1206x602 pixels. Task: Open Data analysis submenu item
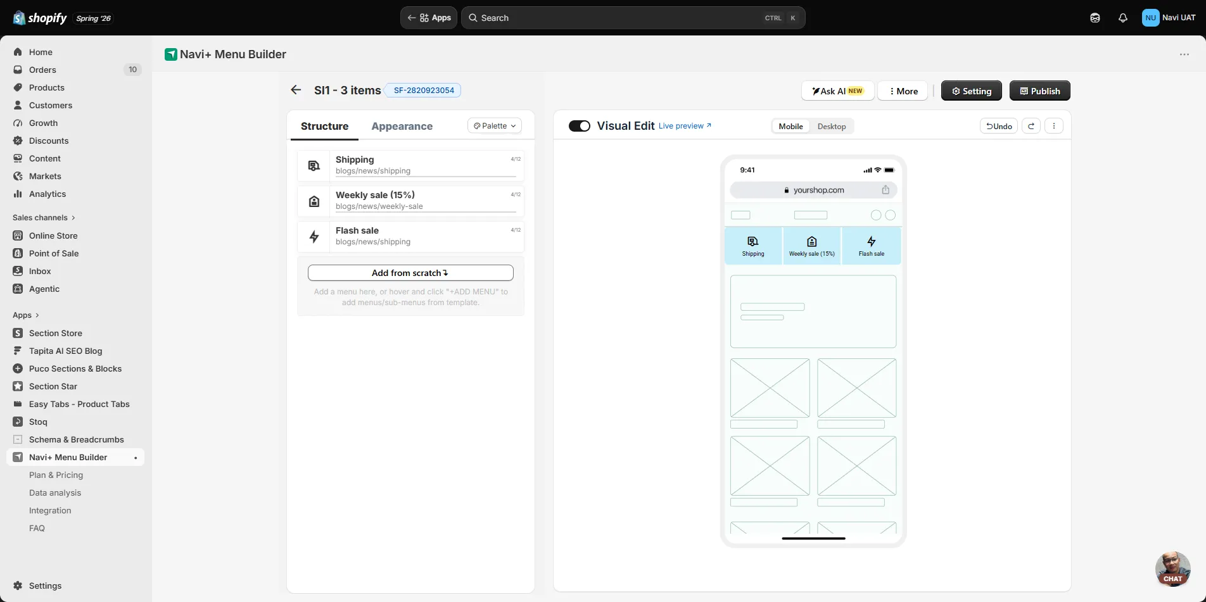point(55,492)
